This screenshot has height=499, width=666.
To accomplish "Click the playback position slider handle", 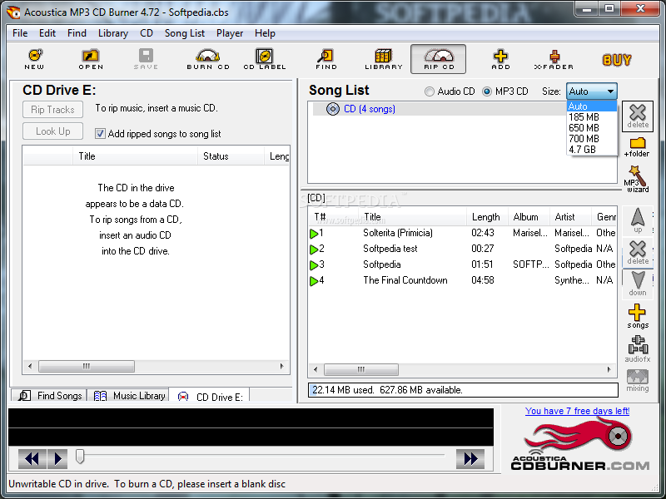I will (x=80, y=457).
